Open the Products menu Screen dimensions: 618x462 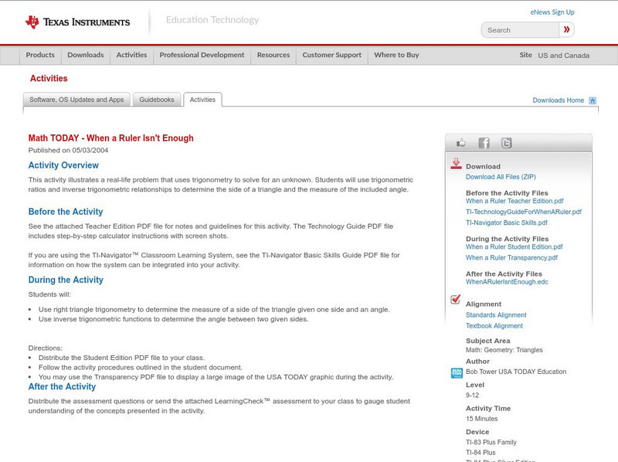(40, 55)
